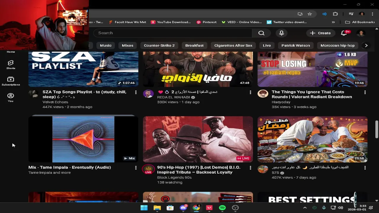Open Spotify from the taskbar
Image resolution: width=379 pixels, height=213 pixels.
click(x=222, y=208)
